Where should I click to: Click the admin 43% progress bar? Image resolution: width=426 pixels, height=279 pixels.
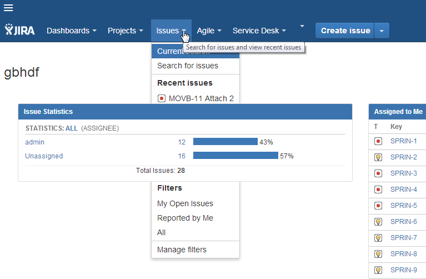point(225,141)
